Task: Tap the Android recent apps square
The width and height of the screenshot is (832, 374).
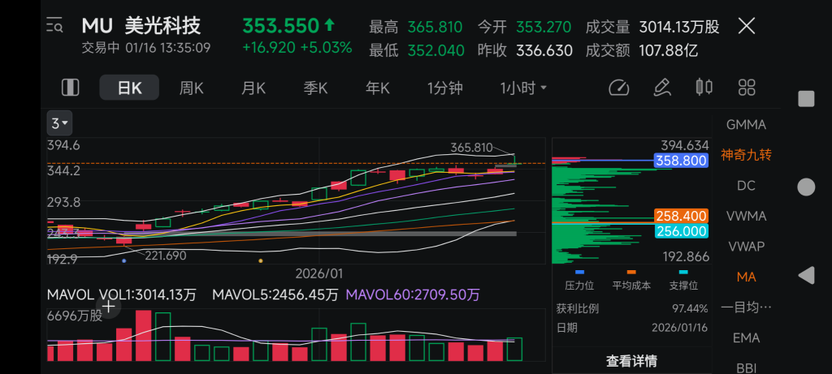Action: click(807, 98)
